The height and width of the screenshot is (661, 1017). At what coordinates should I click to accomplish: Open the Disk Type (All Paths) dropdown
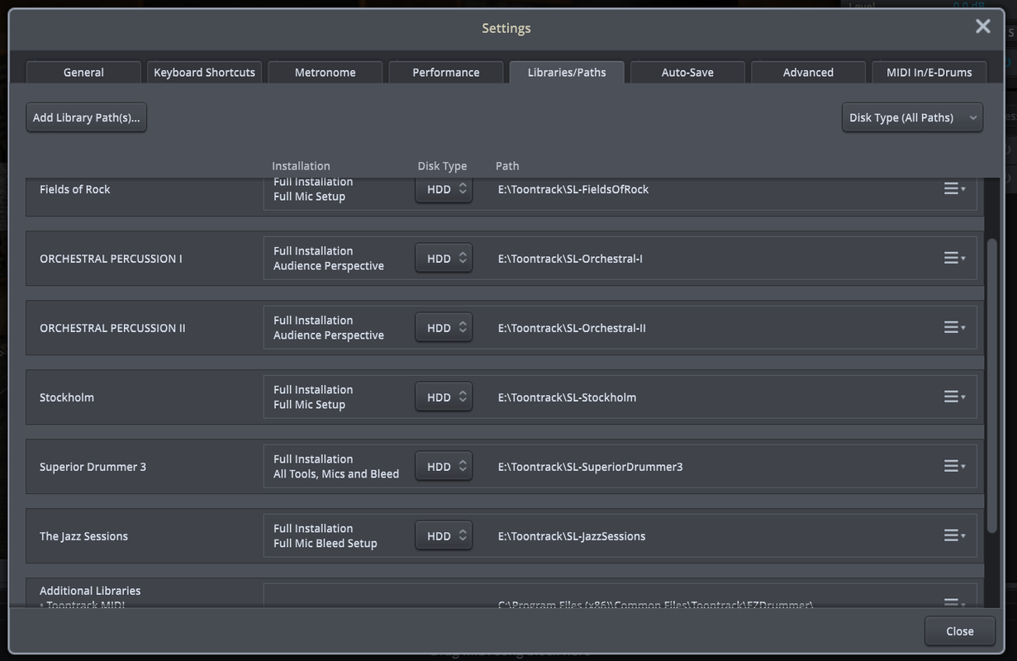(912, 117)
